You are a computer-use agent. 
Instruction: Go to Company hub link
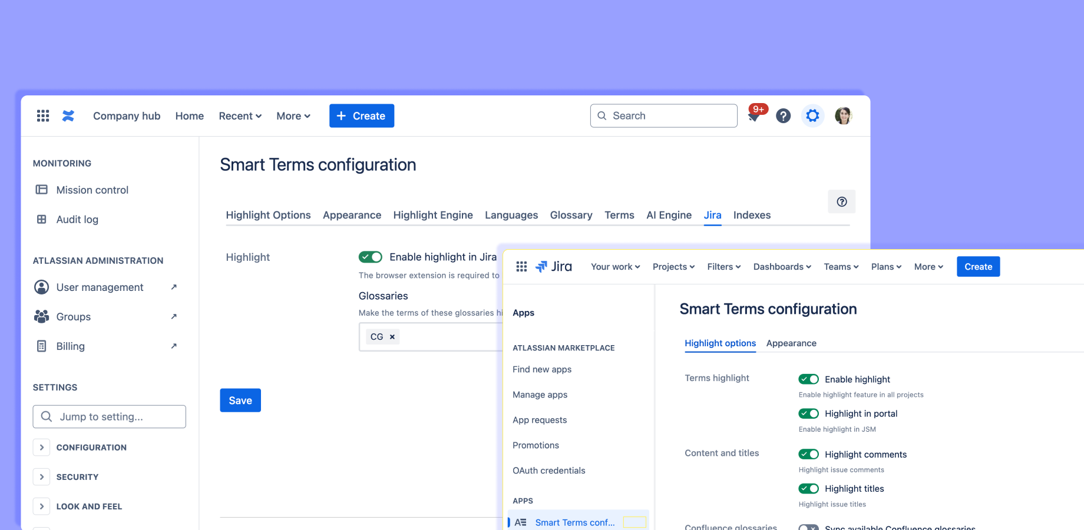[x=127, y=116]
